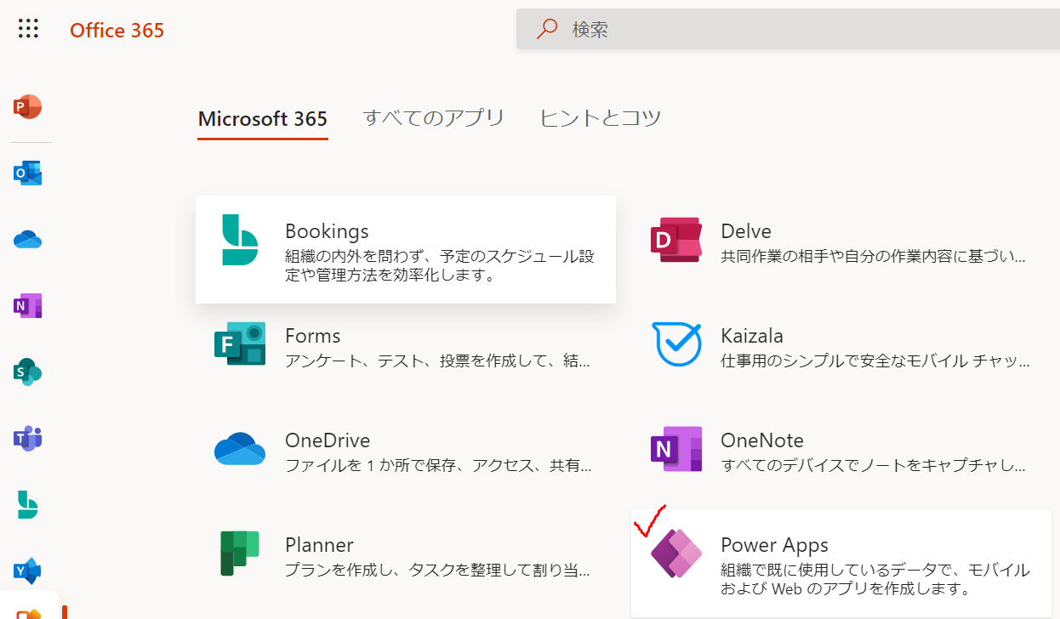Open OneNote in the left sidebar
The height and width of the screenshot is (619, 1060).
(28, 306)
